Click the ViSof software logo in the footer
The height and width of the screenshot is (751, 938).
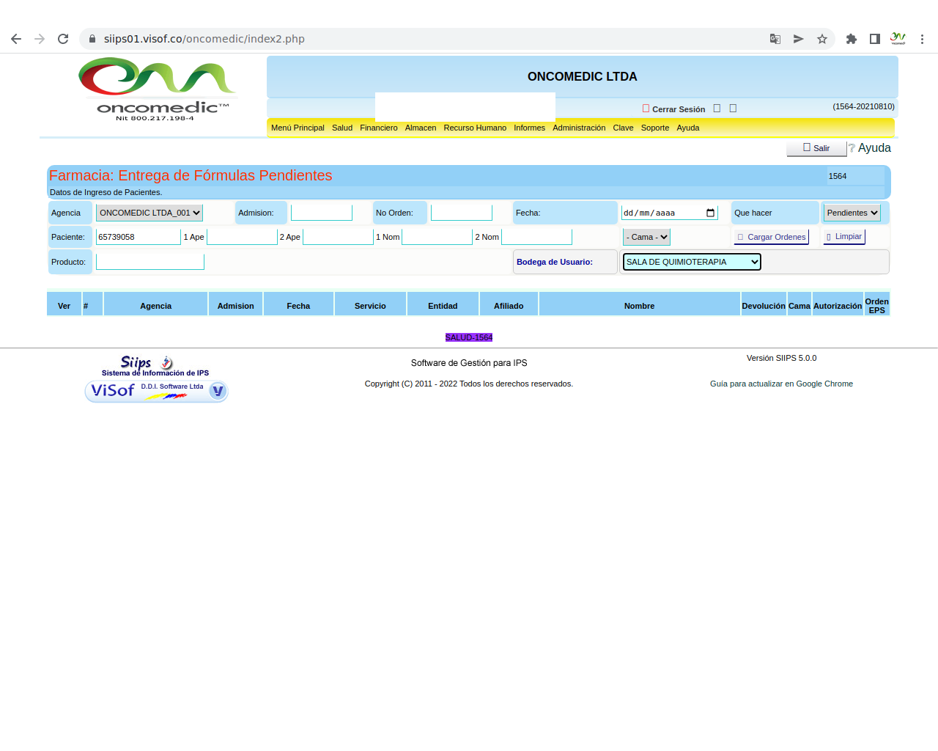pyautogui.click(x=156, y=391)
